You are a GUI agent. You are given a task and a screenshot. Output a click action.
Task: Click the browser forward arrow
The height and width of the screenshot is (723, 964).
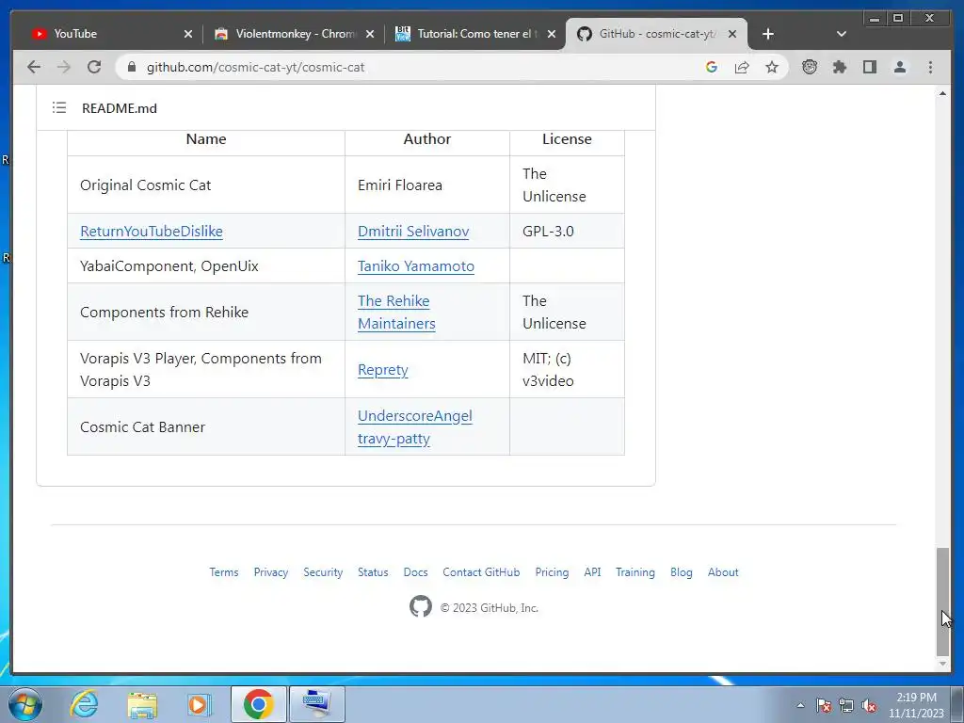tap(63, 67)
